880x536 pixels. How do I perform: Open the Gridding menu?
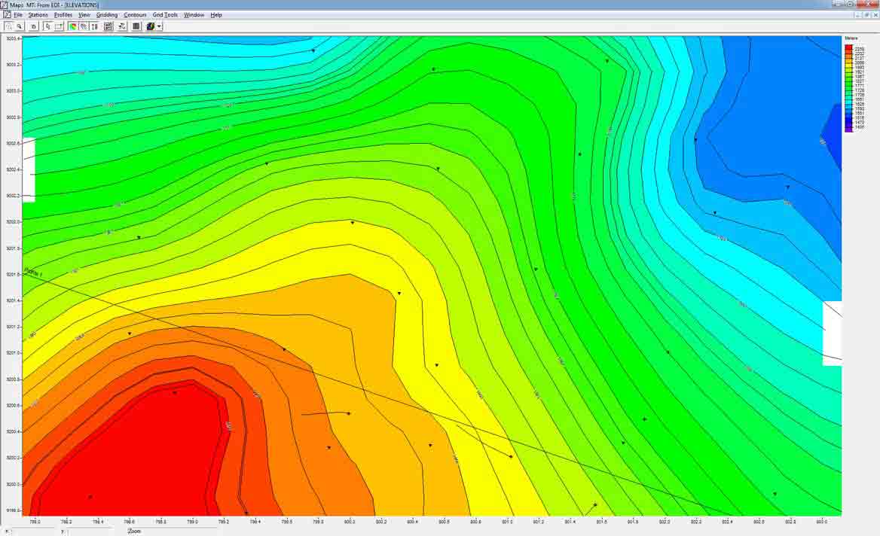106,14
